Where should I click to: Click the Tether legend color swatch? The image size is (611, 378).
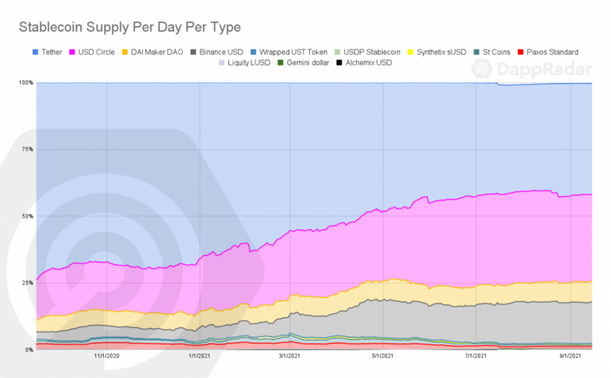point(35,52)
